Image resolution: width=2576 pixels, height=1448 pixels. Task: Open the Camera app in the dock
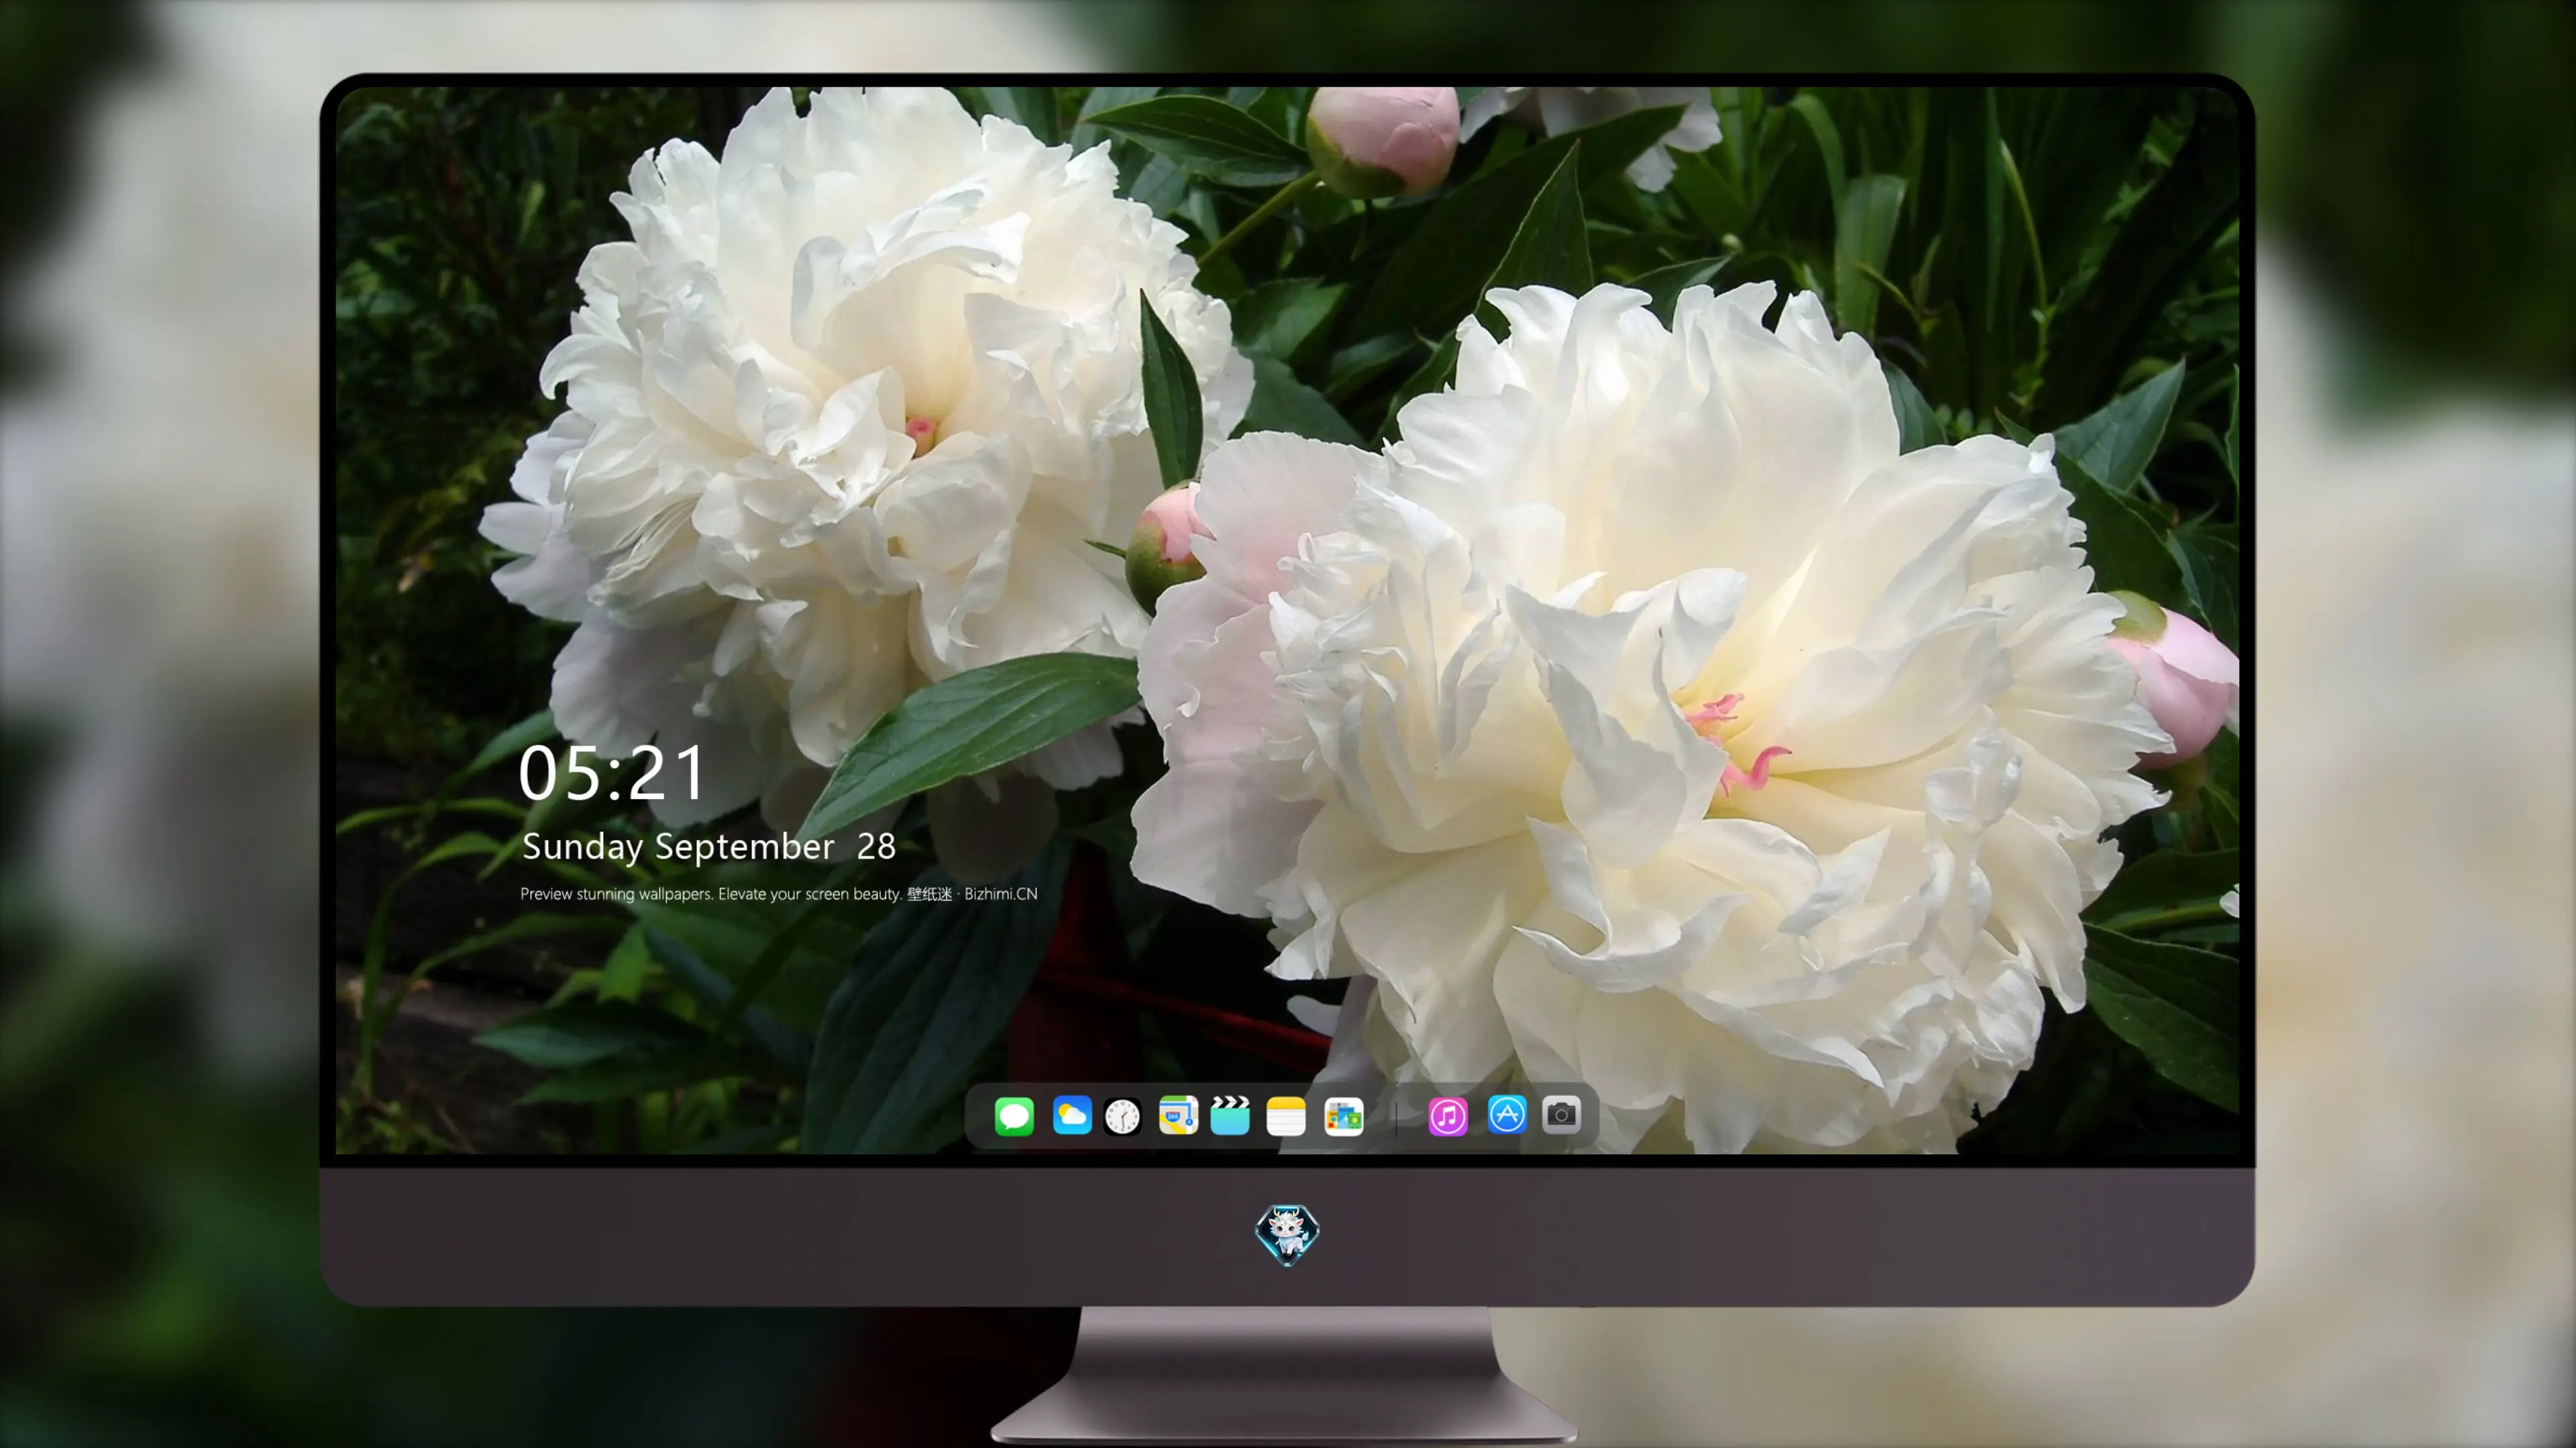click(1561, 1114)
